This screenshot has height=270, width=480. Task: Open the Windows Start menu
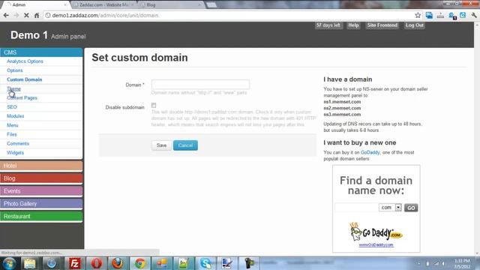[x=9, y=263]
